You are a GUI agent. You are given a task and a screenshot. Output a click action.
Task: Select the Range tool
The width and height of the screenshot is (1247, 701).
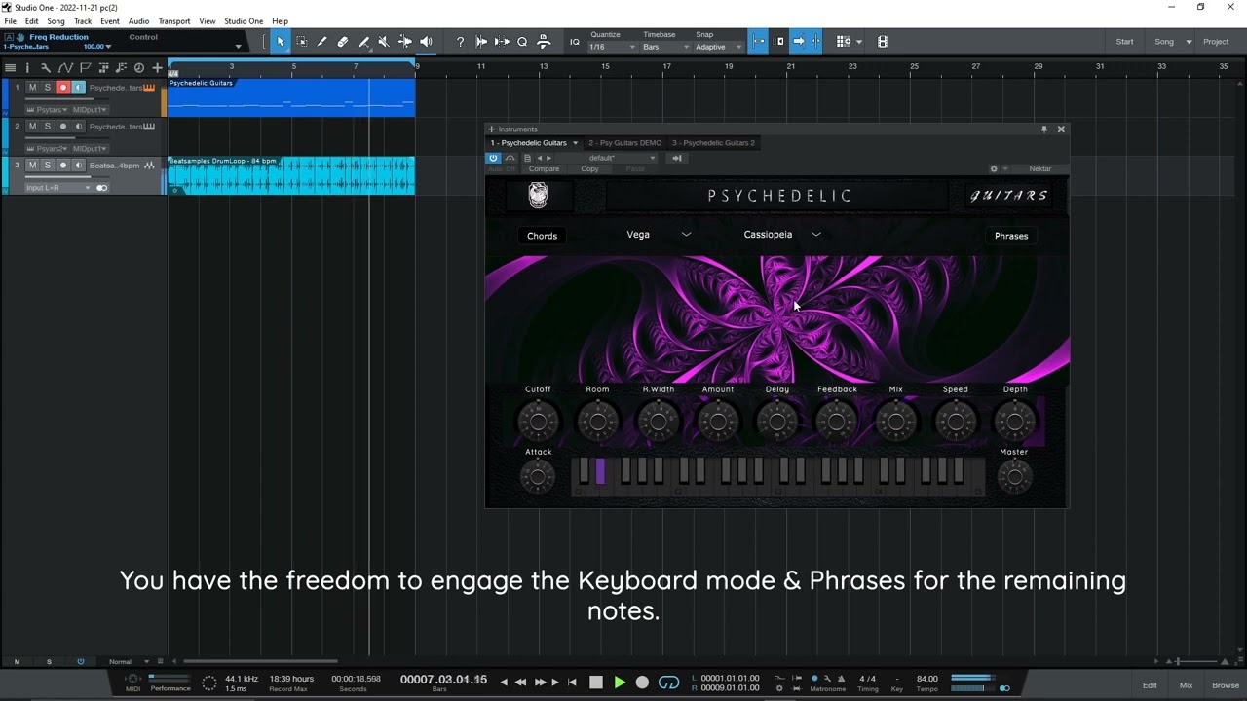pos(301,42)
